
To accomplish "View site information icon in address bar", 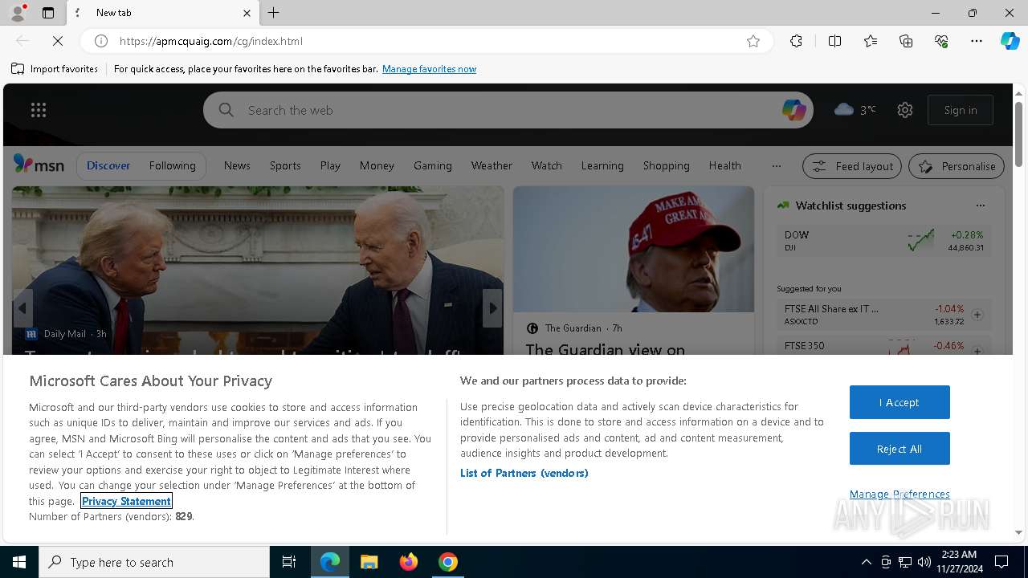I will [101, 41].
